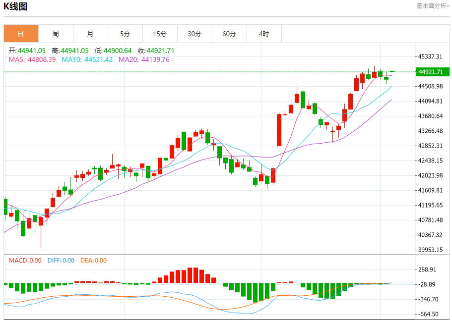This screenshot has height=320, width=452.
Task: Click the green 44921.71 current price tag
Action: pos(433,72)
